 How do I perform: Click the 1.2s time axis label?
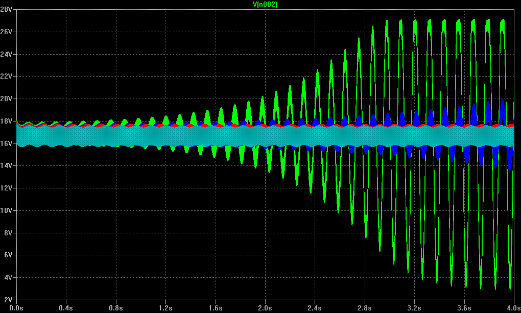[x=165, y=308]
